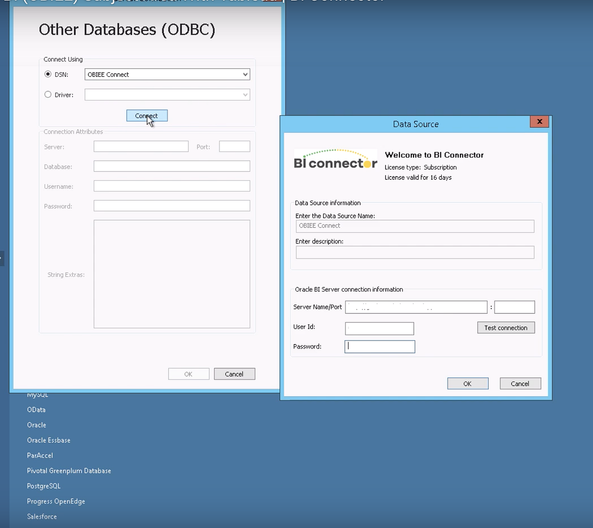Focus the User Id input field
The width and height of the screenshot is (593, 528).
379,328
